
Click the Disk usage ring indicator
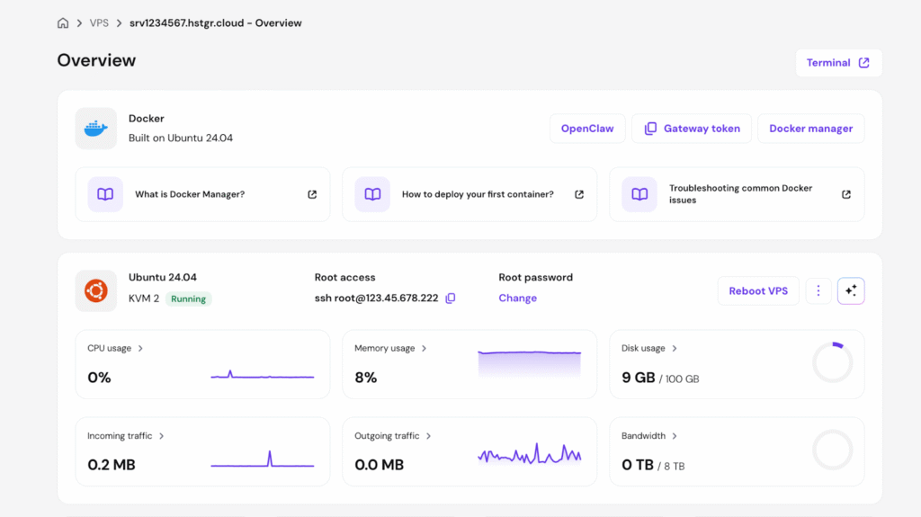pyautogui.click(x=832, y=362)
